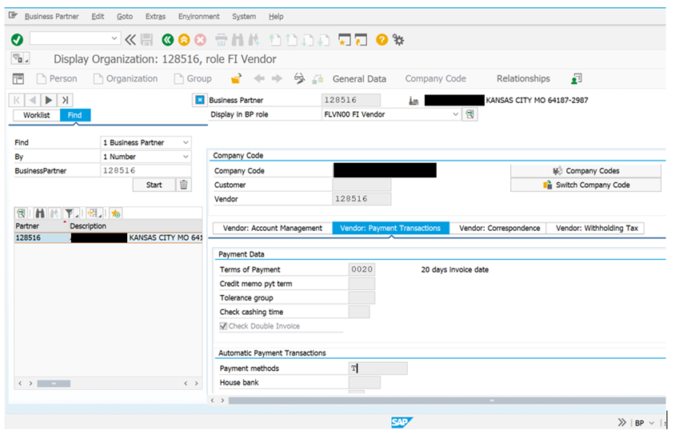Click the Switch Company Code button
691x438 pixels.
point(585,185)
